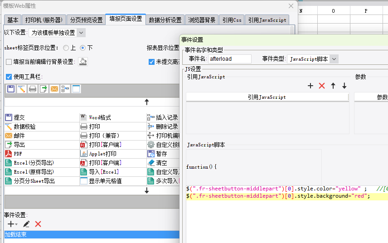
Task: Edit the selected event with pencil icon
Action: pos(26,224)
